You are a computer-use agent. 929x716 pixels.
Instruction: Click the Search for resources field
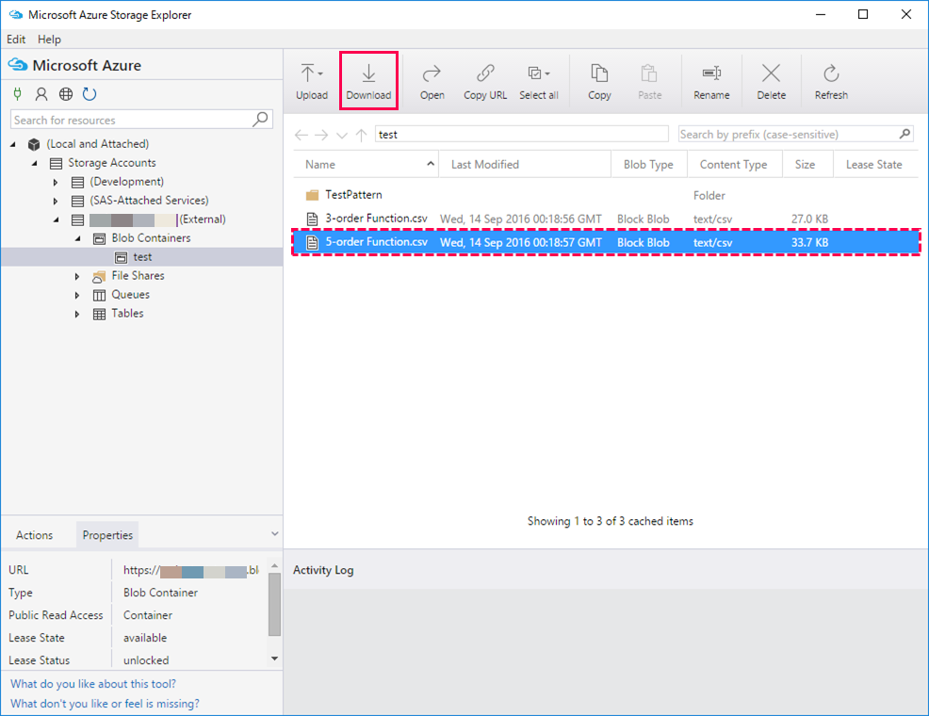click(141, 120)
